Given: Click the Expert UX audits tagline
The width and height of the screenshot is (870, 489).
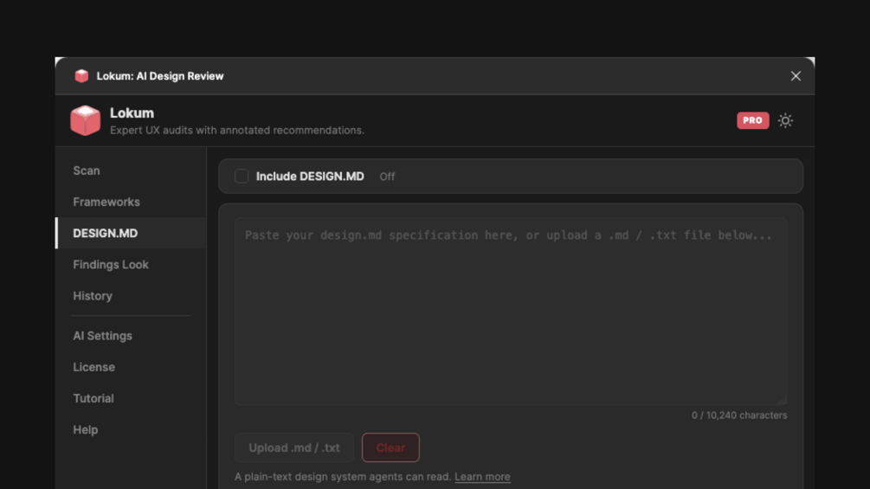Looking at the screenshot, I should click(x=237, y=131).
